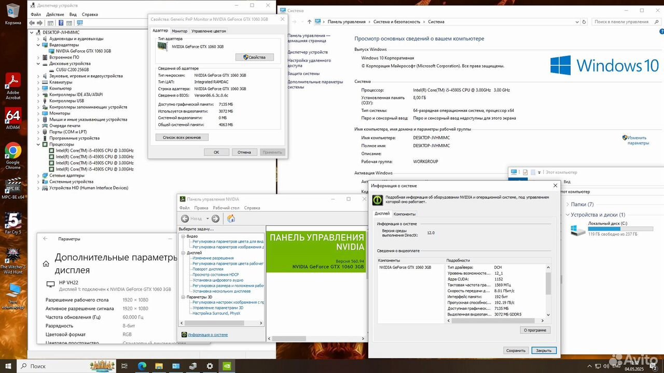Launch the Far Cry 5 desktop shortcut

tap(13, 223)
